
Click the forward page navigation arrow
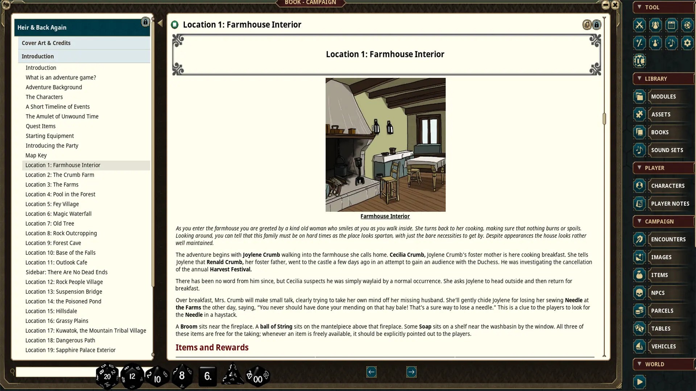pyautogui.click(x=411, y=372)
